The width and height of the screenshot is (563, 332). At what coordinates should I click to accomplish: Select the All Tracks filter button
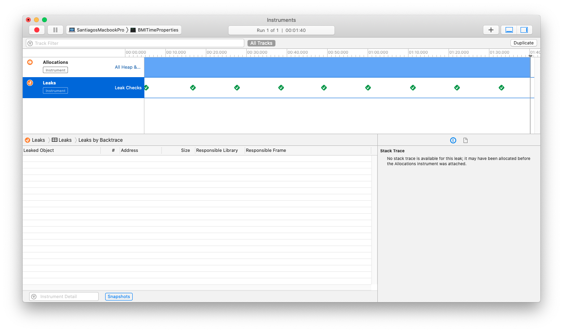[x=261, y=43]
